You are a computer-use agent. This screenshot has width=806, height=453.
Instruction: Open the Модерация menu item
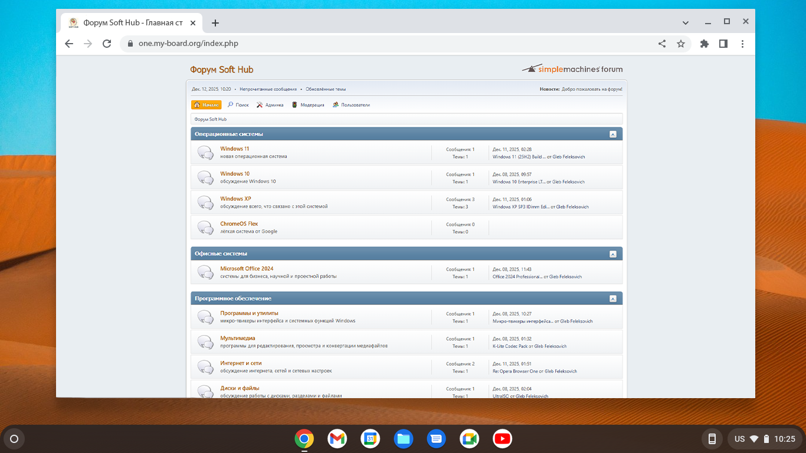point(308,105)
